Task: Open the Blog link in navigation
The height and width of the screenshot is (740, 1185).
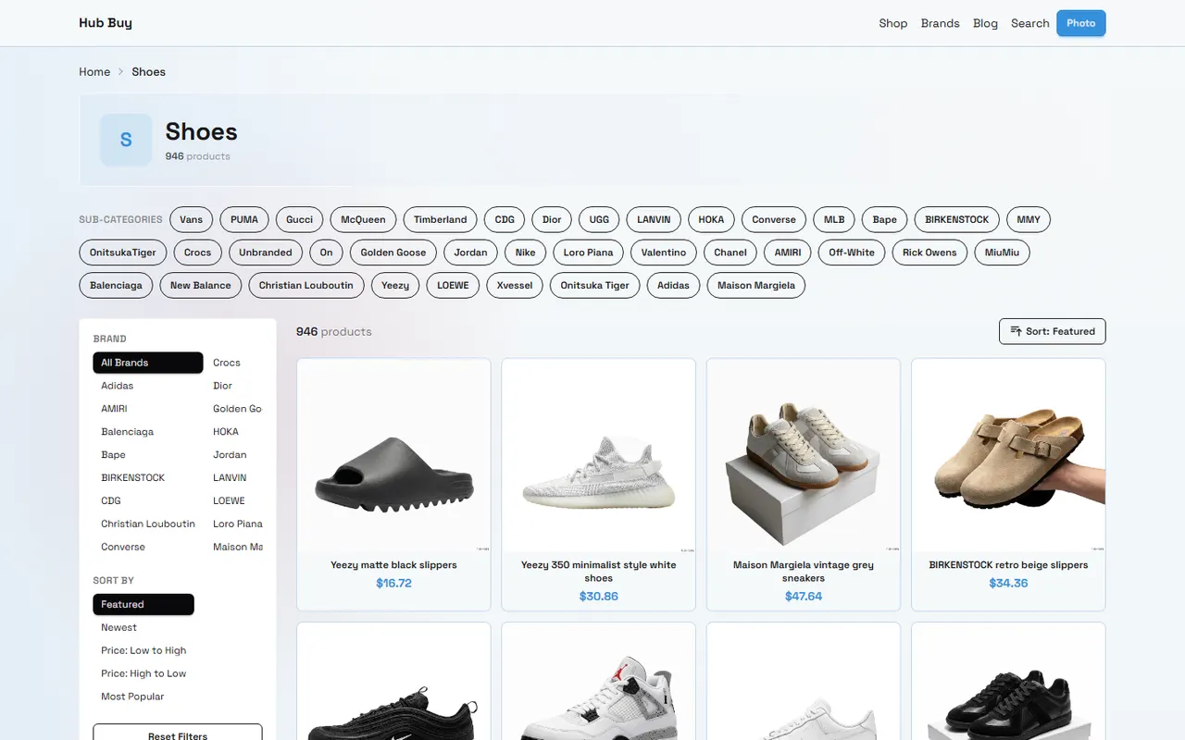Action: pos(985,23)
